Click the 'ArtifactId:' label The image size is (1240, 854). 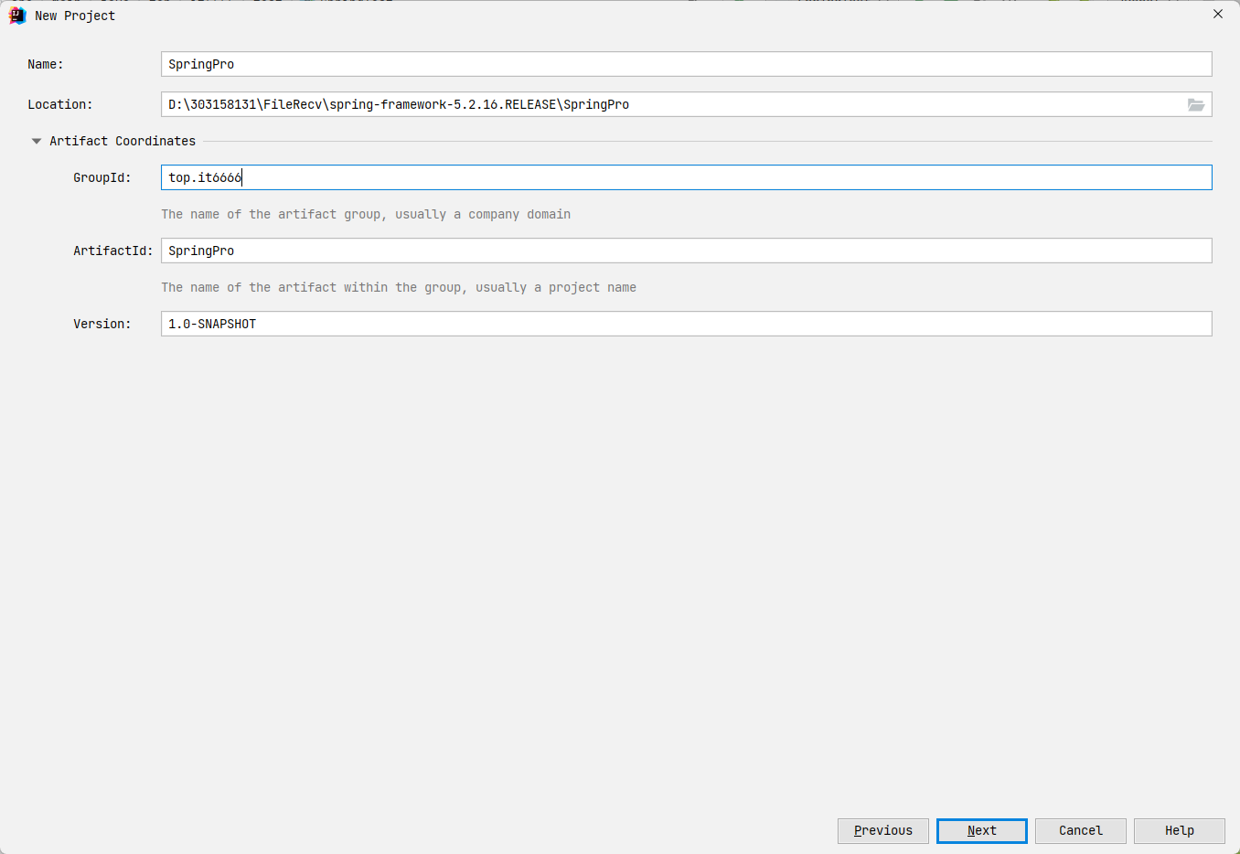113,251
